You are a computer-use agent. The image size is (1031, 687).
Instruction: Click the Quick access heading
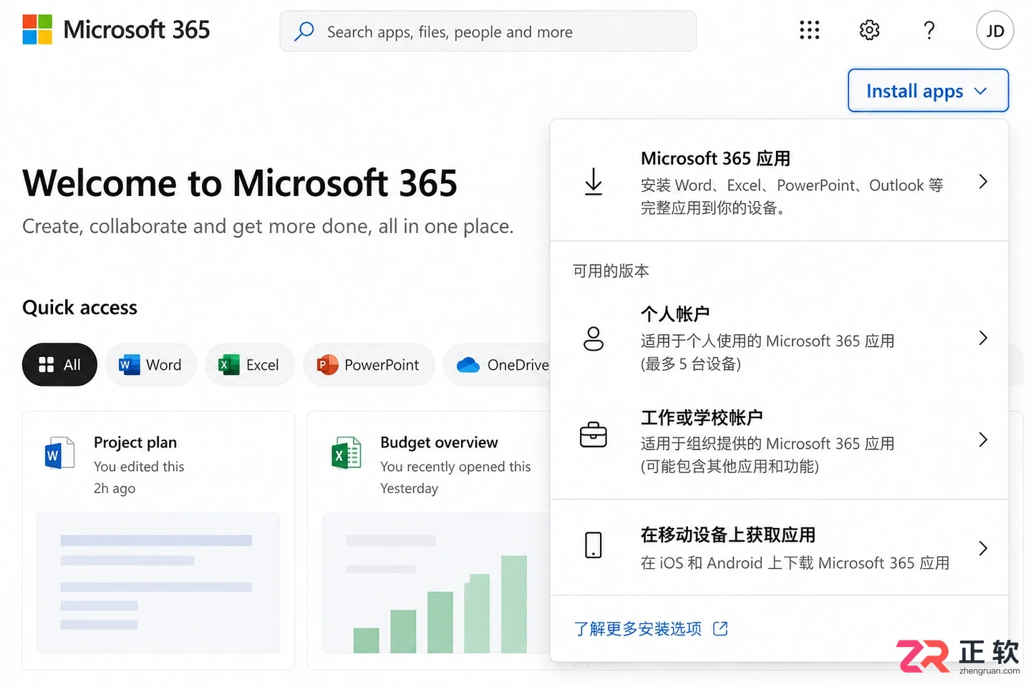coord(79,307)
